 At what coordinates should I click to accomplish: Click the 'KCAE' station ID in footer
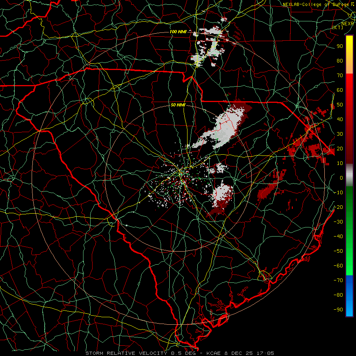pyautogui.click(x=214, y=353)
